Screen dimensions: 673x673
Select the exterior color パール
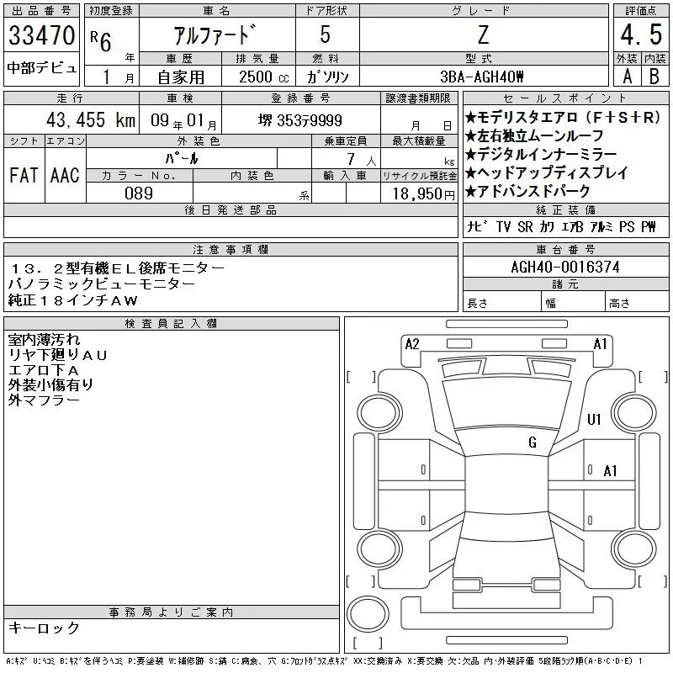182,158
